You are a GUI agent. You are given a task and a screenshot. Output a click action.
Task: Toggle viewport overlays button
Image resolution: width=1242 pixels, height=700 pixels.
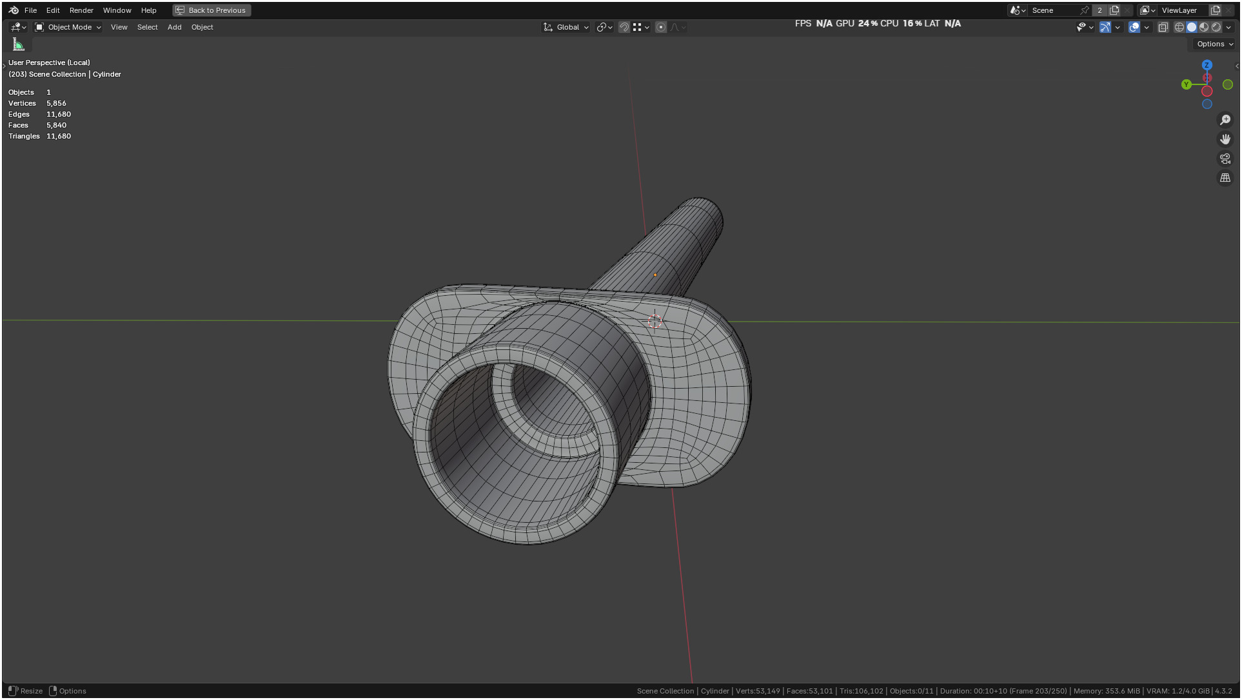[x=1134, y=27]
